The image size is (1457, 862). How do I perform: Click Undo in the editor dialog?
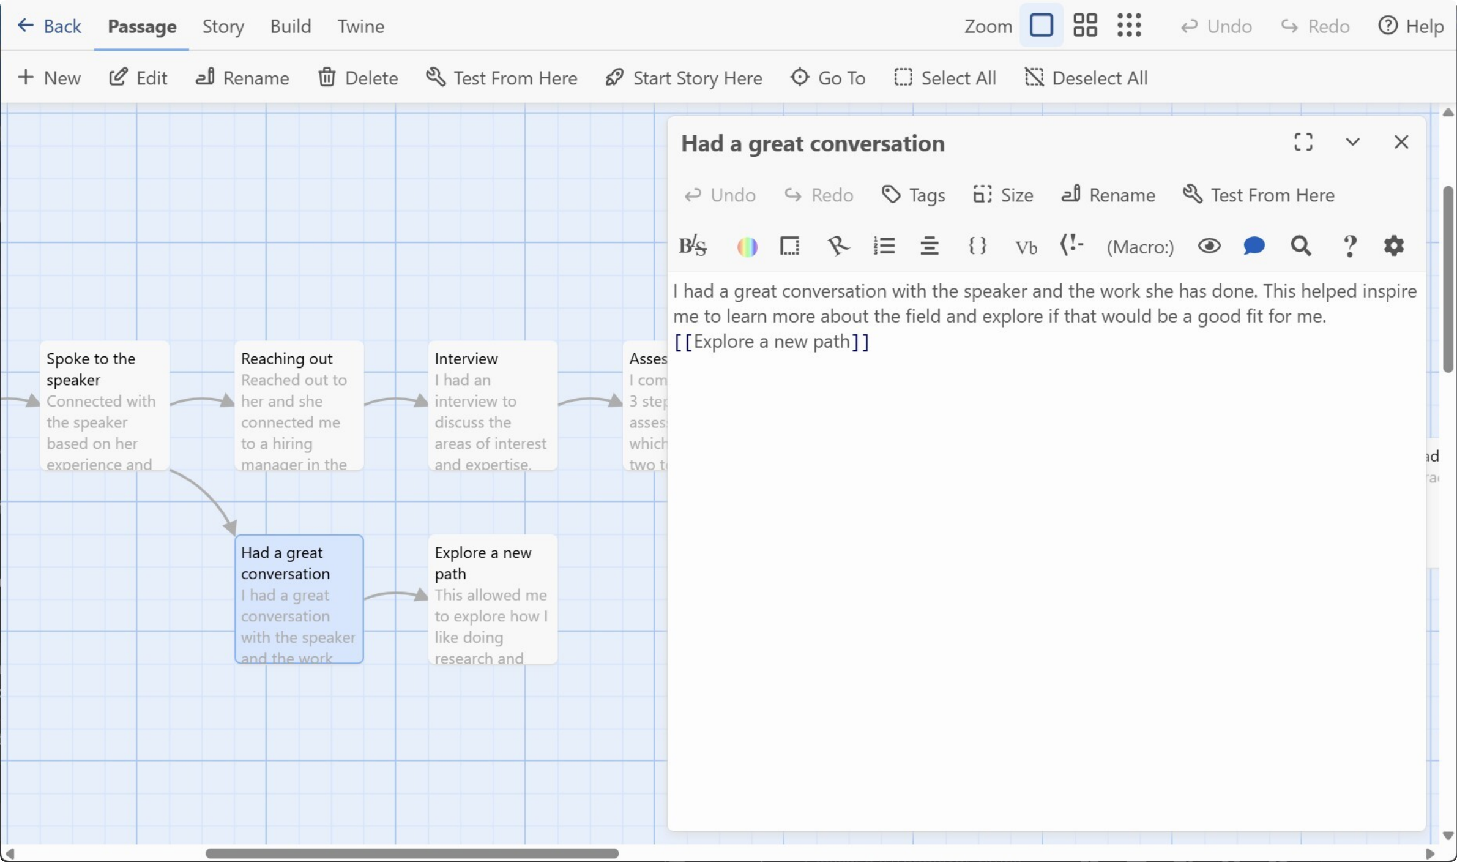pyautogui.click(x=720, y=195)
